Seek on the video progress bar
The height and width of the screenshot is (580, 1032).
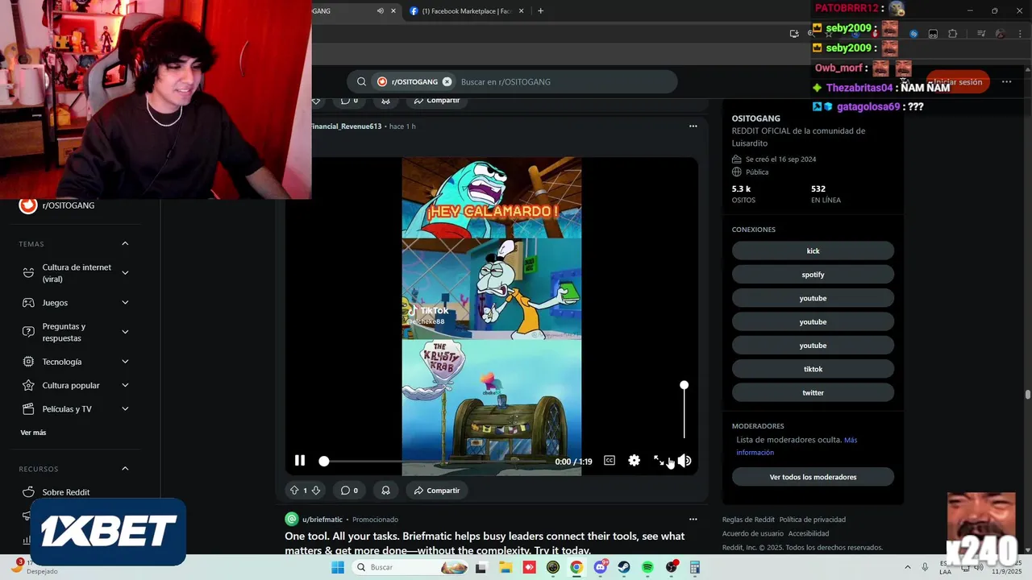[435, 462]
